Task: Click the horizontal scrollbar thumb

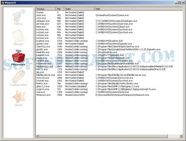Action: (x=103, y=136)
